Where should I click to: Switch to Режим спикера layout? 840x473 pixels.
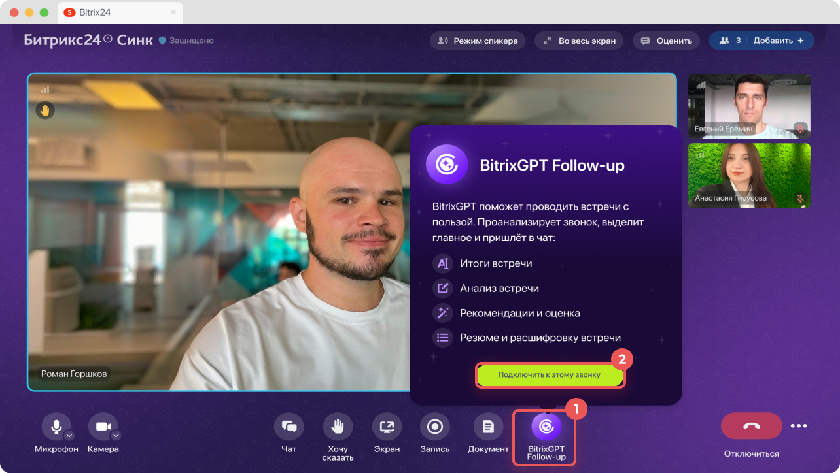pyautogui.click(x=478, y=41)
